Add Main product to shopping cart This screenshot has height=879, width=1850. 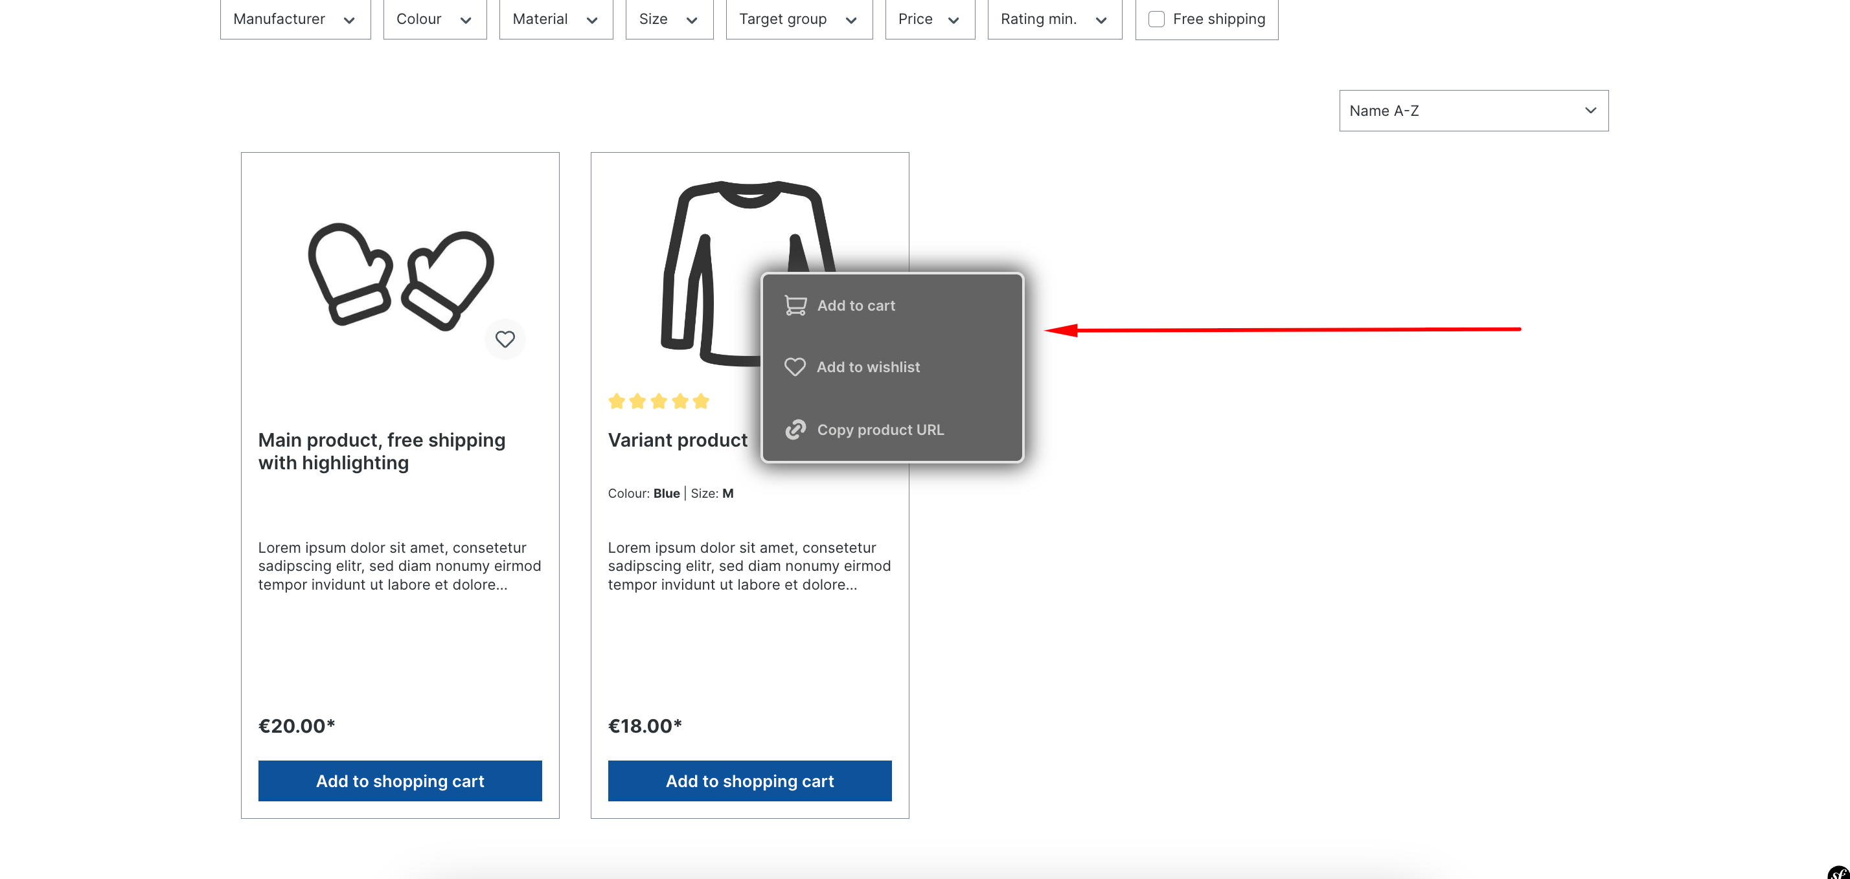pyautogui.click(x=400, y=781)
